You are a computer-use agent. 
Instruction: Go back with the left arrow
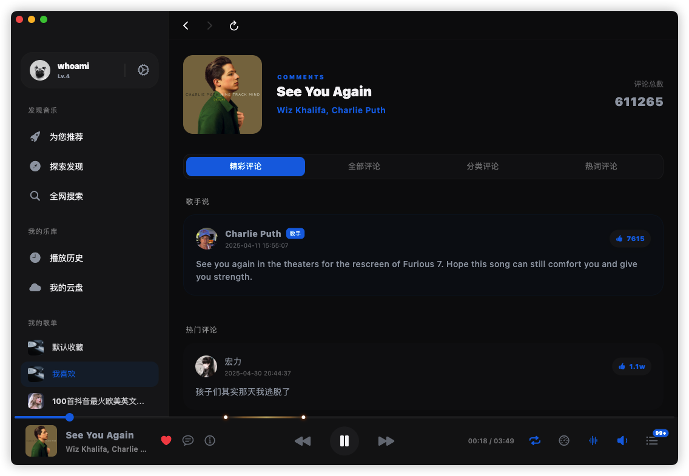pyautogui.click(x=186, y=26)
